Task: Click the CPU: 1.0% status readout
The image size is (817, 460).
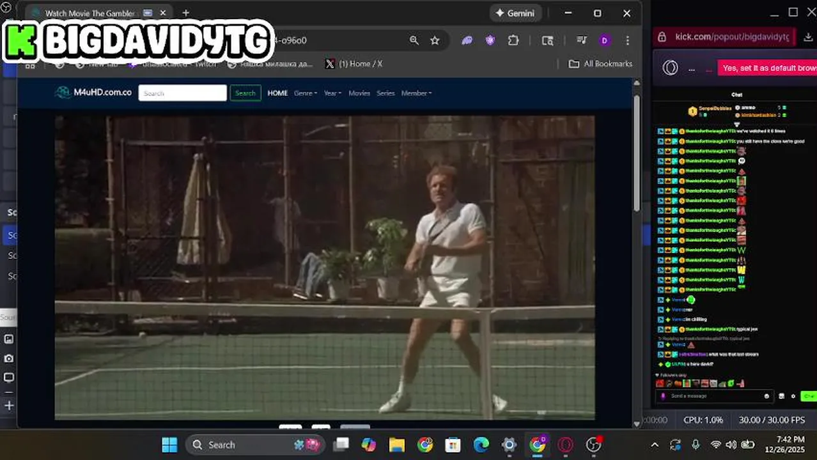Action: [x=703, y=420]
